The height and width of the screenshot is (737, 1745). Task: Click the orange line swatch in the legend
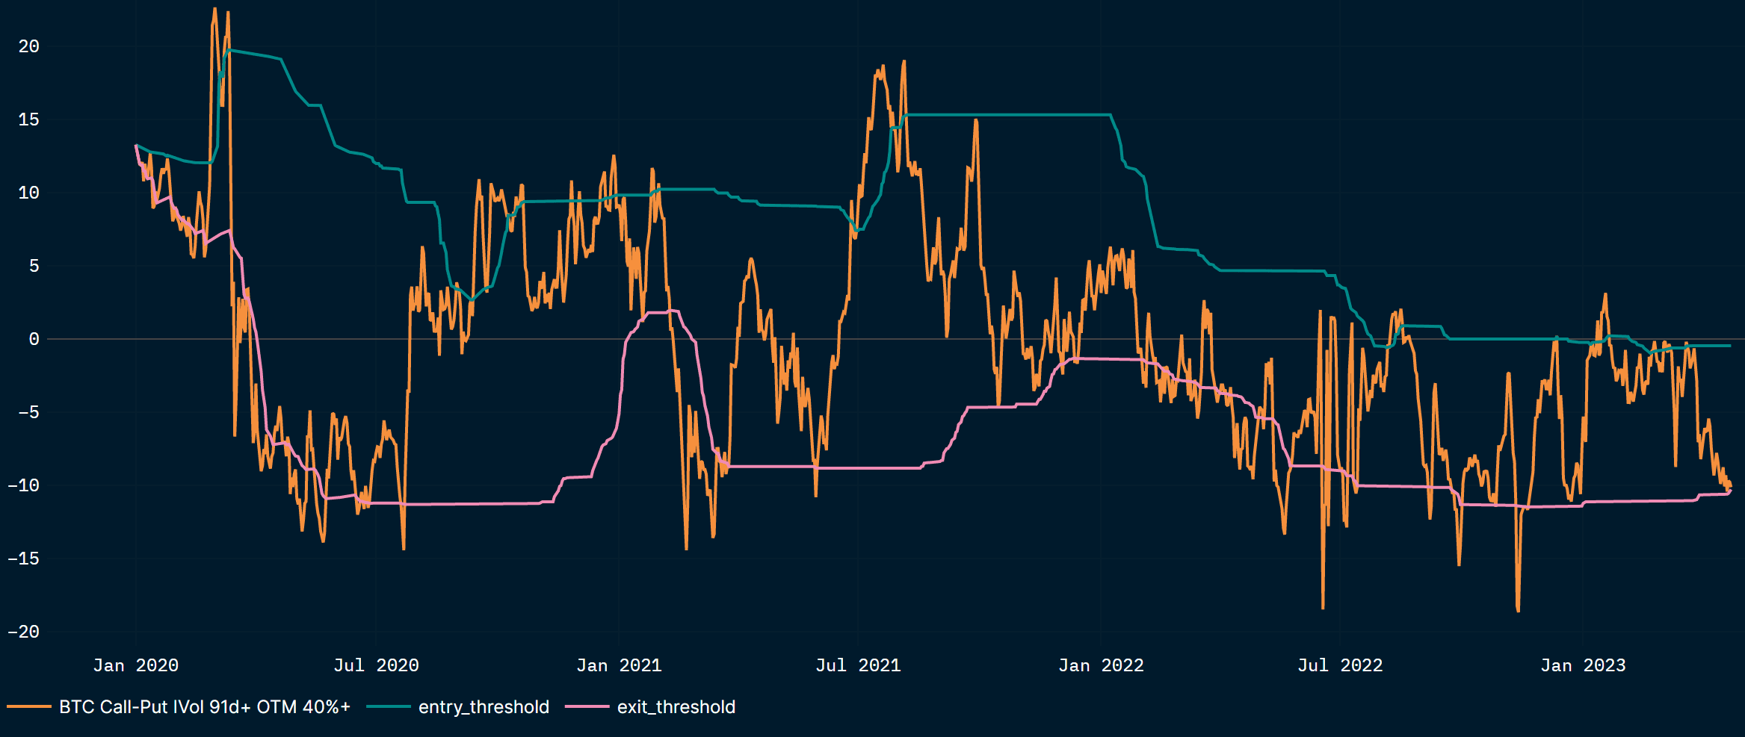[x=29, y=706]
